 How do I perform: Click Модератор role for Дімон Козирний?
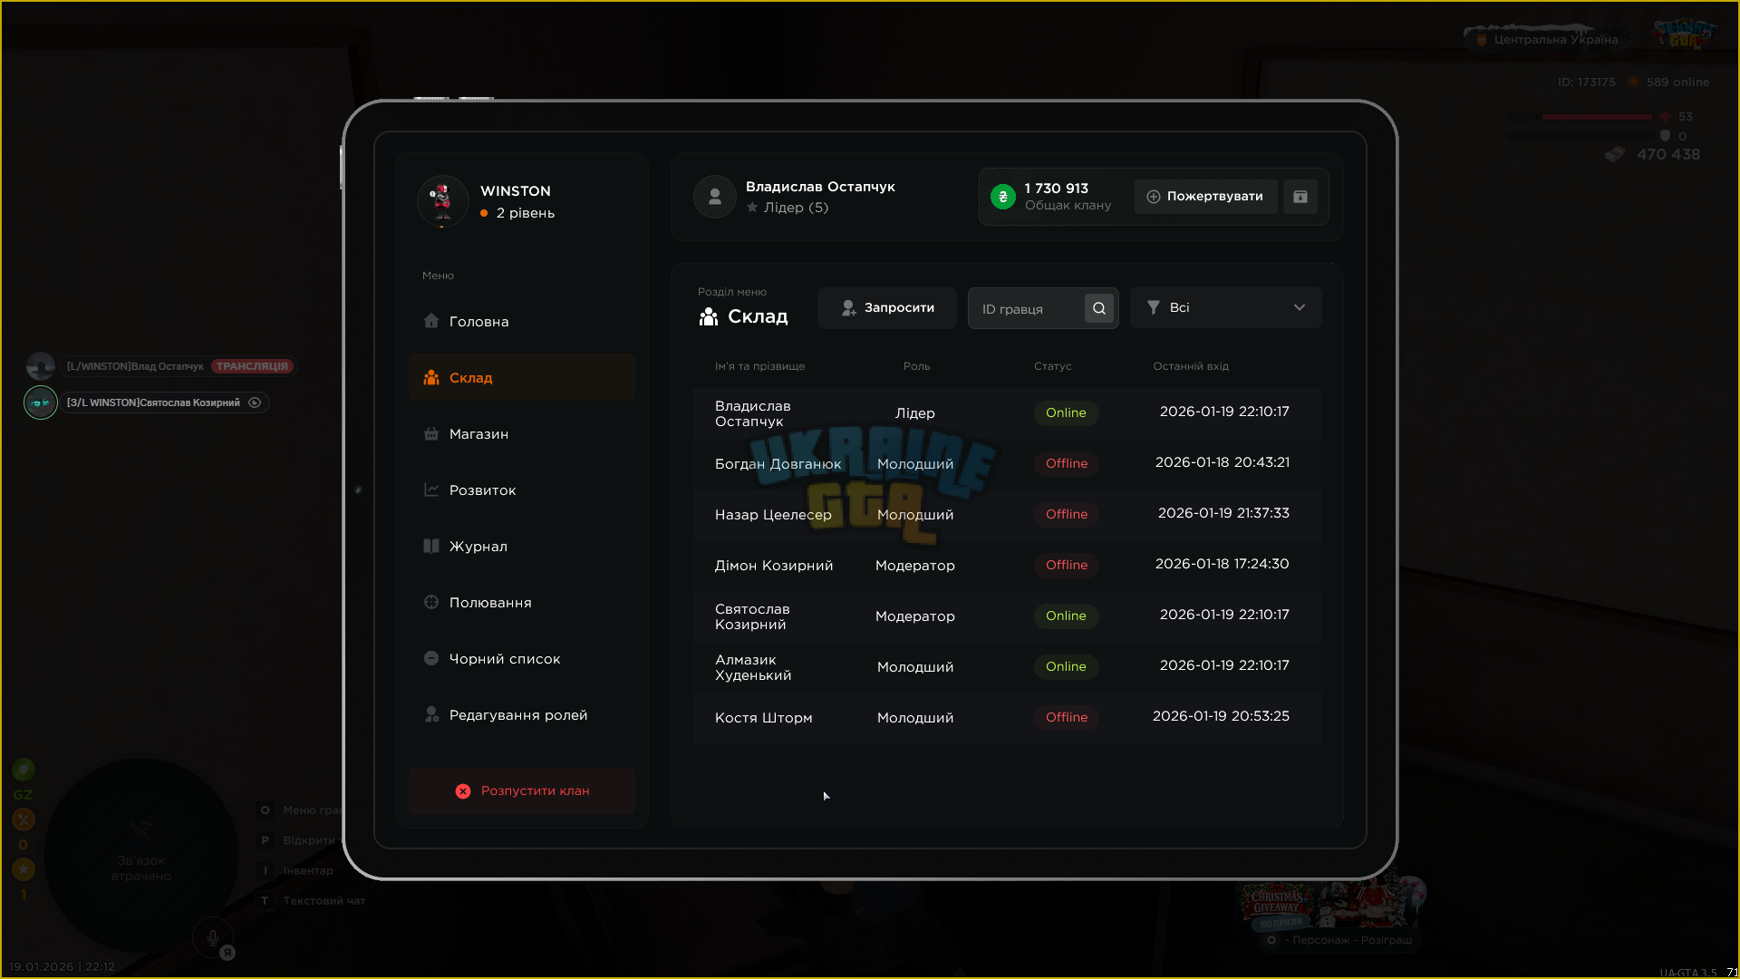[x=915, y=566]
